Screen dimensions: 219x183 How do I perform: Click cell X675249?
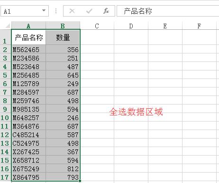point(28,168)
